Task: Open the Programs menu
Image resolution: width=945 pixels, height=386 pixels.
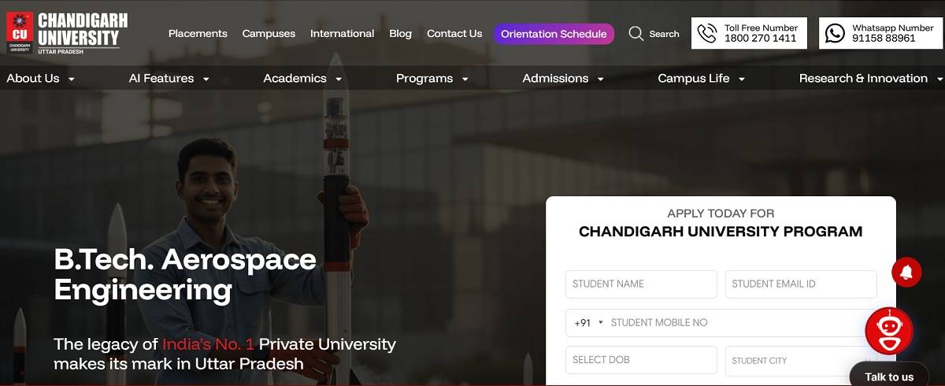Action: (432, 78)
